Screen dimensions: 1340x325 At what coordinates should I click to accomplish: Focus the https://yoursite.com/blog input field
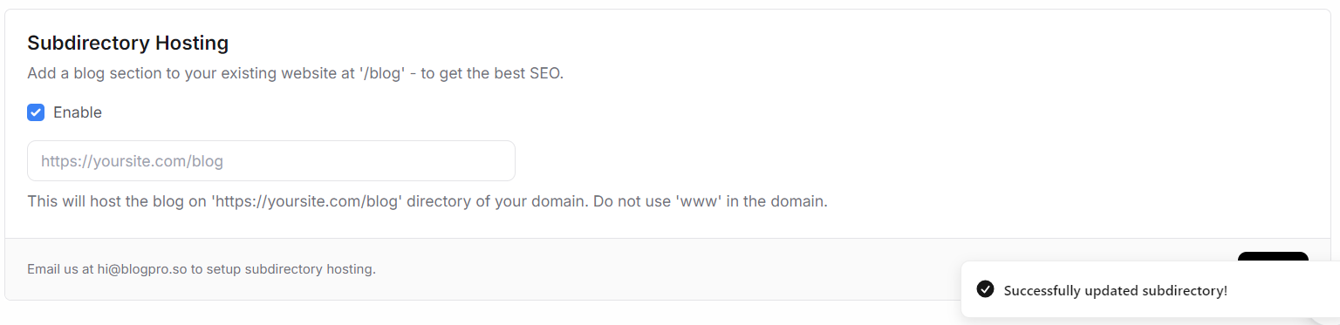point(271,161)
